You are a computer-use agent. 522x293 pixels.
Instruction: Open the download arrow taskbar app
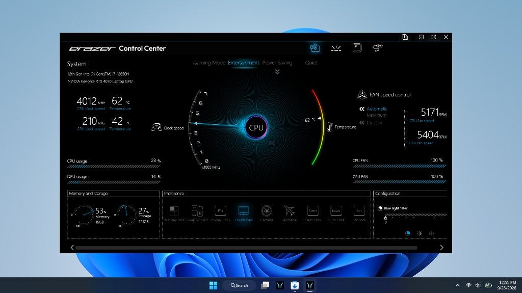pyautogui.click(x=295, y=285)
